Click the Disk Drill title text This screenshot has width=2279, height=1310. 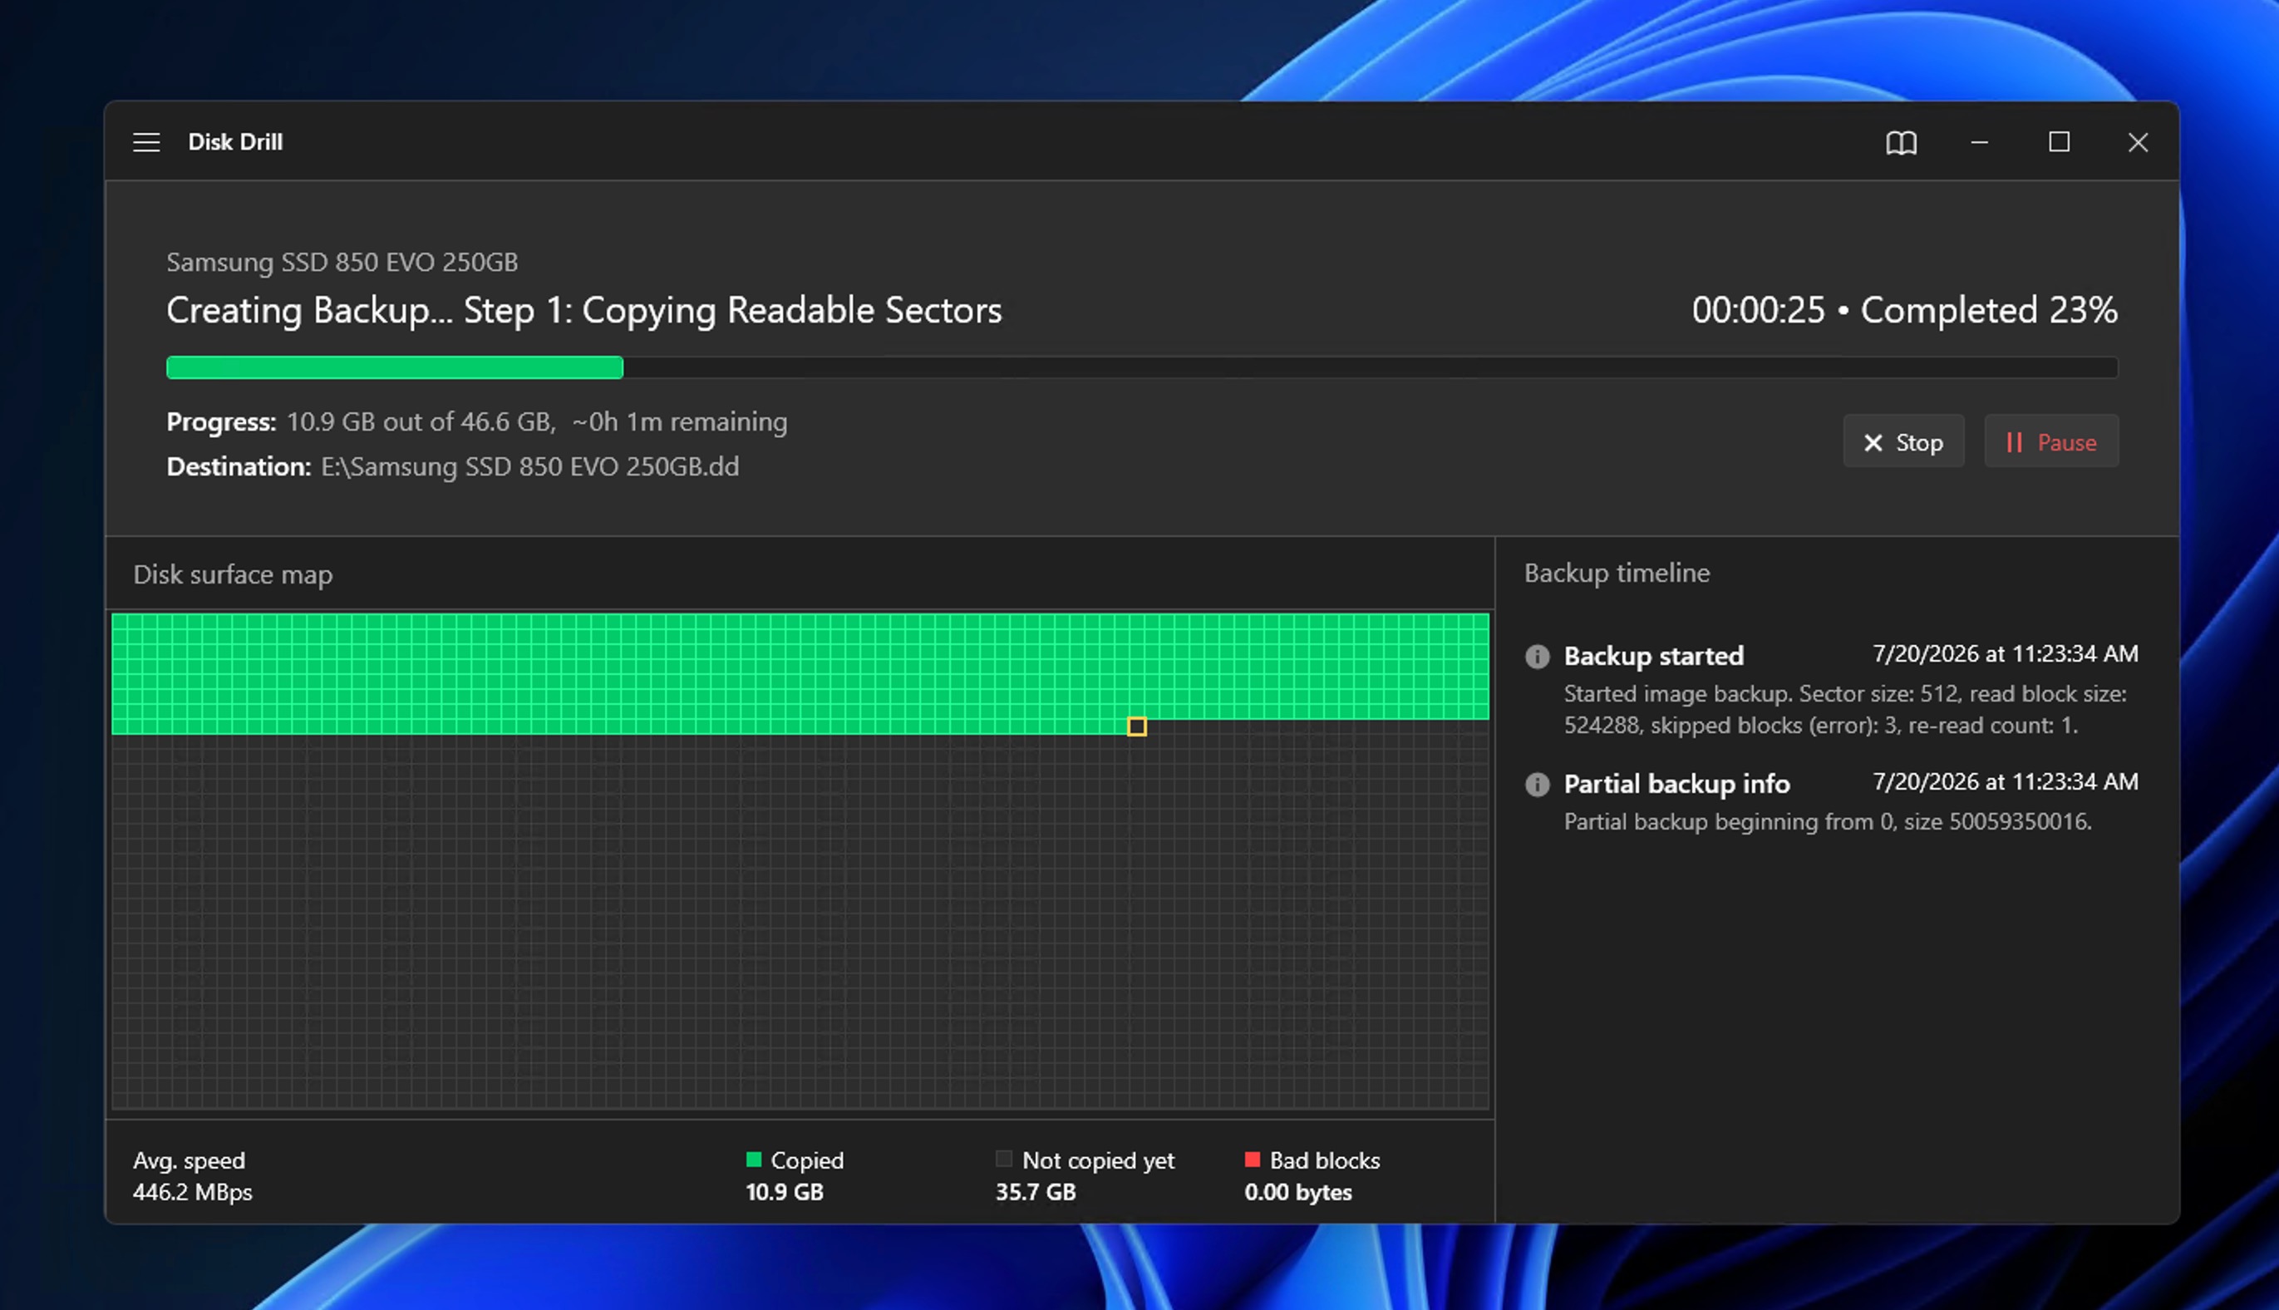coord(234,142)
